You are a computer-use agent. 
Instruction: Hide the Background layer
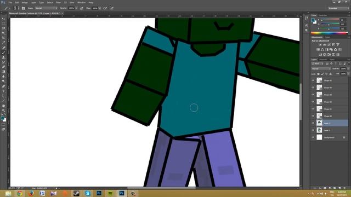(313, 137)
